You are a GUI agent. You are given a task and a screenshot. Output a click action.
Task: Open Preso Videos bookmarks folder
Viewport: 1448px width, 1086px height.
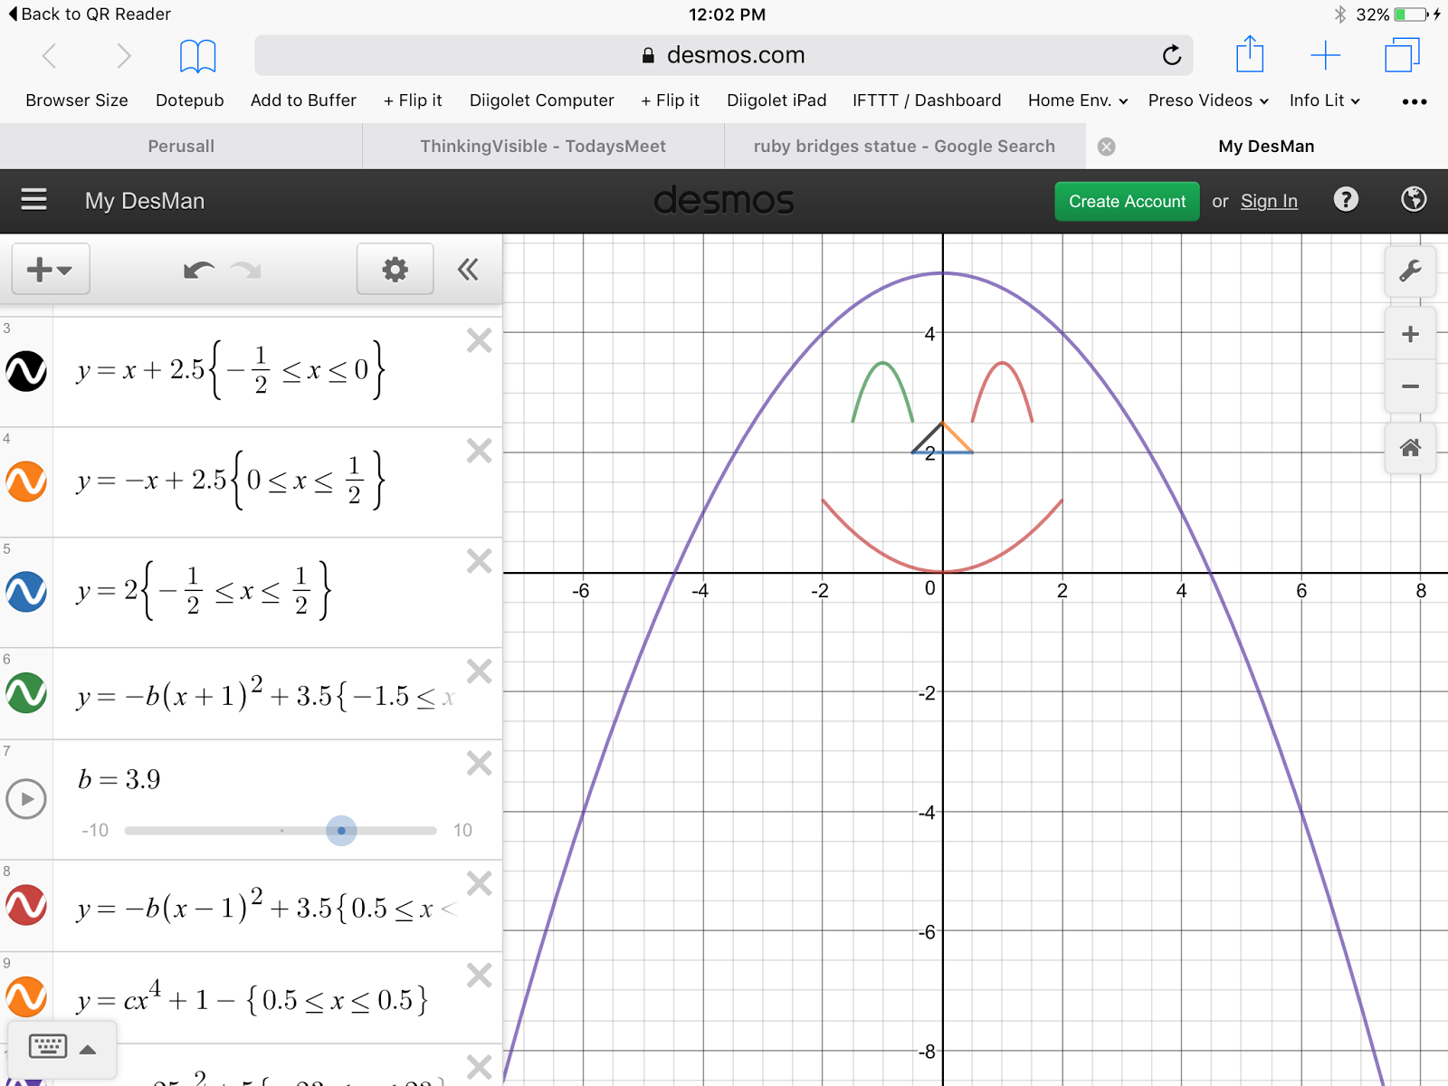coord(1208,100)
